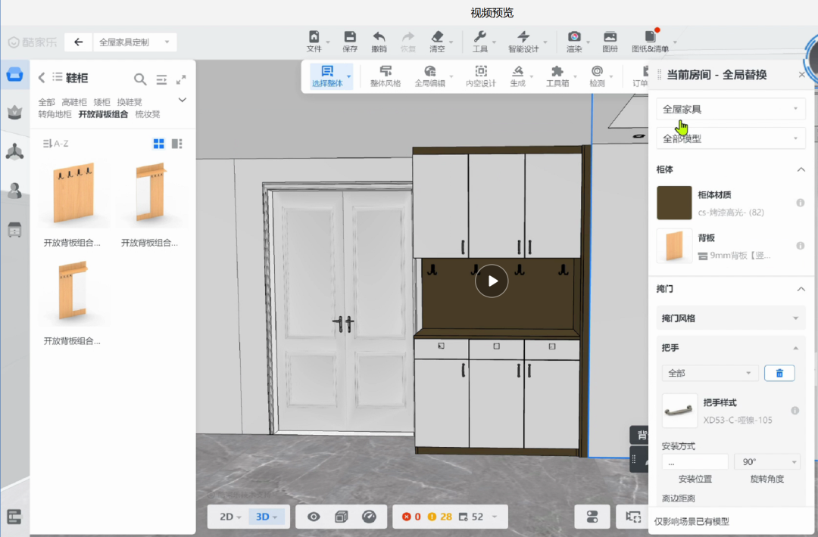Delete handle using the trash icon
The width and height of the screenshot is (818, 537).
(x=779, y=373)
